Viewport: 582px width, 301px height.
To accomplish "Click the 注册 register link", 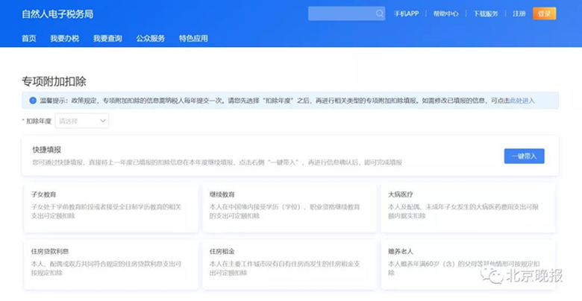I will tap(519, 13).
